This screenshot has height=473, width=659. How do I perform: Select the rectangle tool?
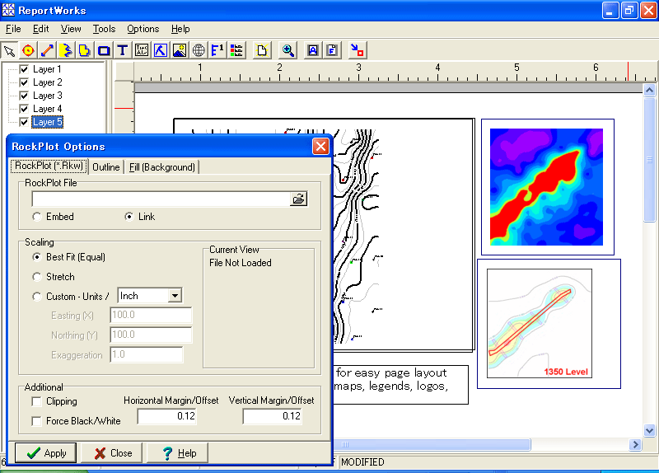[x=104, y=51]
